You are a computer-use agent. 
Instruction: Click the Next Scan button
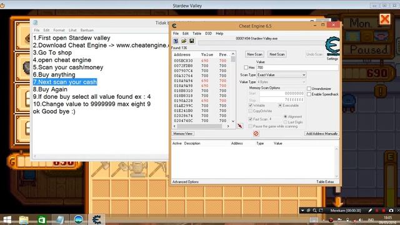277,54
